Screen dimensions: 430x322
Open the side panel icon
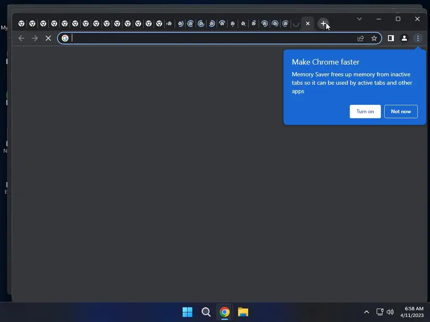pyautogui.click(x=391, y=38)
